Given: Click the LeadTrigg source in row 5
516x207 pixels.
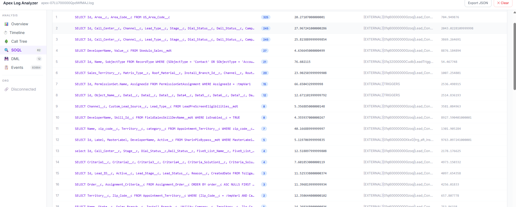Looking at the screenshot, I should click(399, 62).
